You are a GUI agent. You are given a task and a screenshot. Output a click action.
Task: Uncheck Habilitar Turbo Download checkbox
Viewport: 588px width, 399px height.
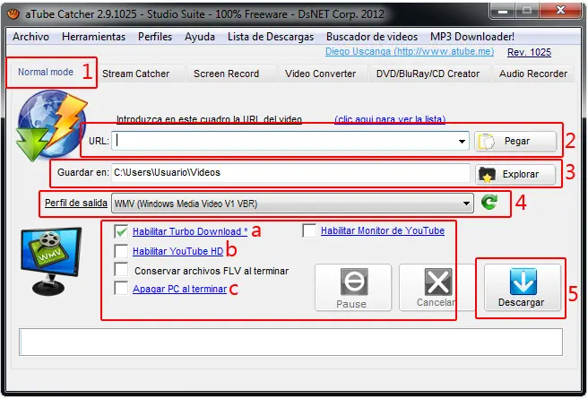(x=121, y=231)
